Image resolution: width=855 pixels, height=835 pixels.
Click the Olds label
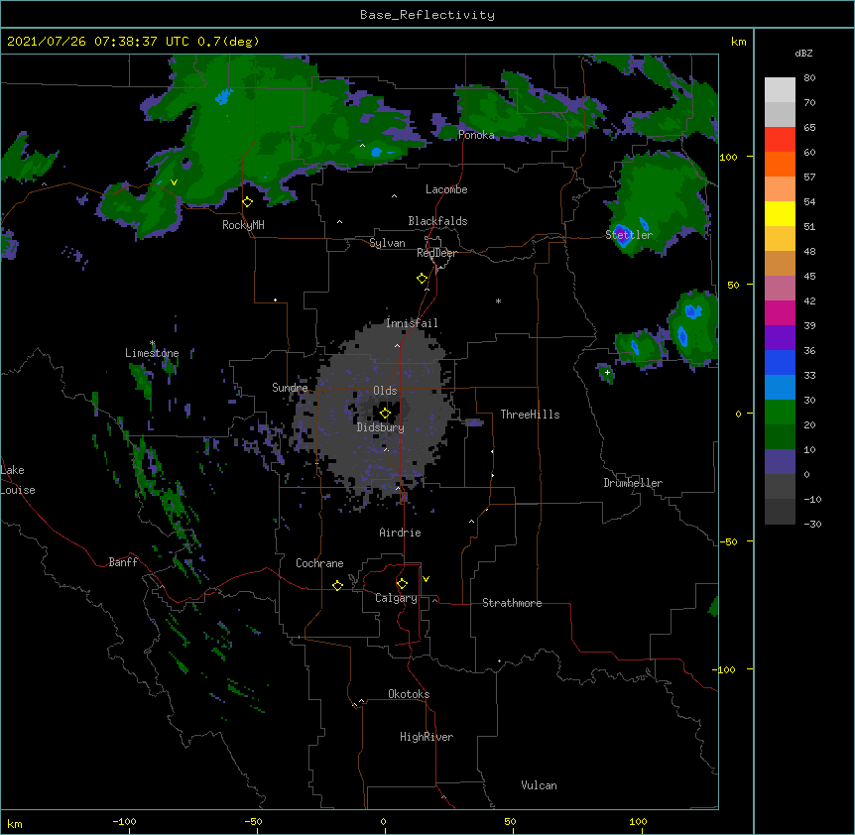point(385,391)
